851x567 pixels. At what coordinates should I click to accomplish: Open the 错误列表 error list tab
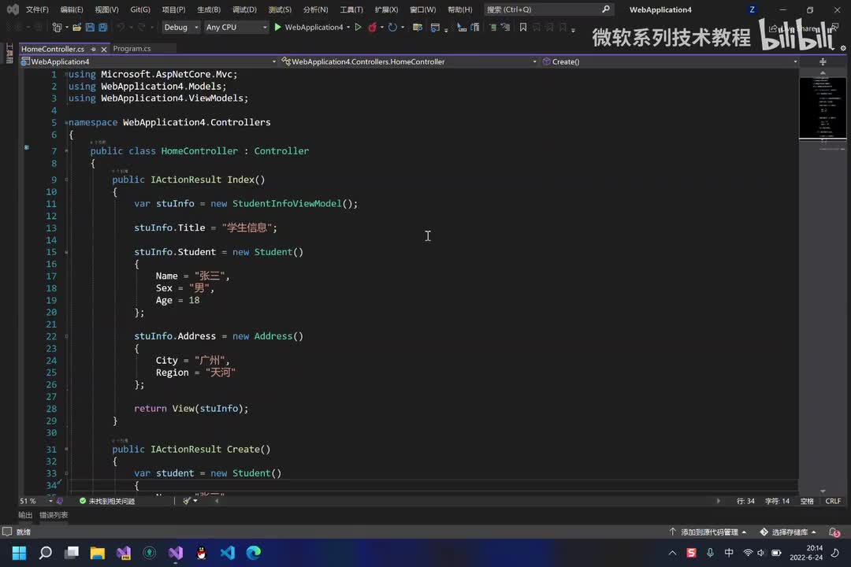point(54,515)
